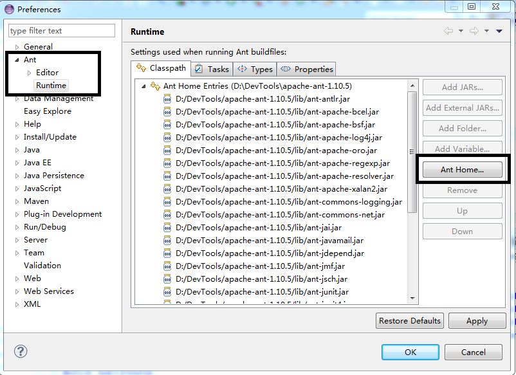This screenshot has height=375, width=516.
Task: Expand the Run/Debug tree node
Action: (17, 227)
